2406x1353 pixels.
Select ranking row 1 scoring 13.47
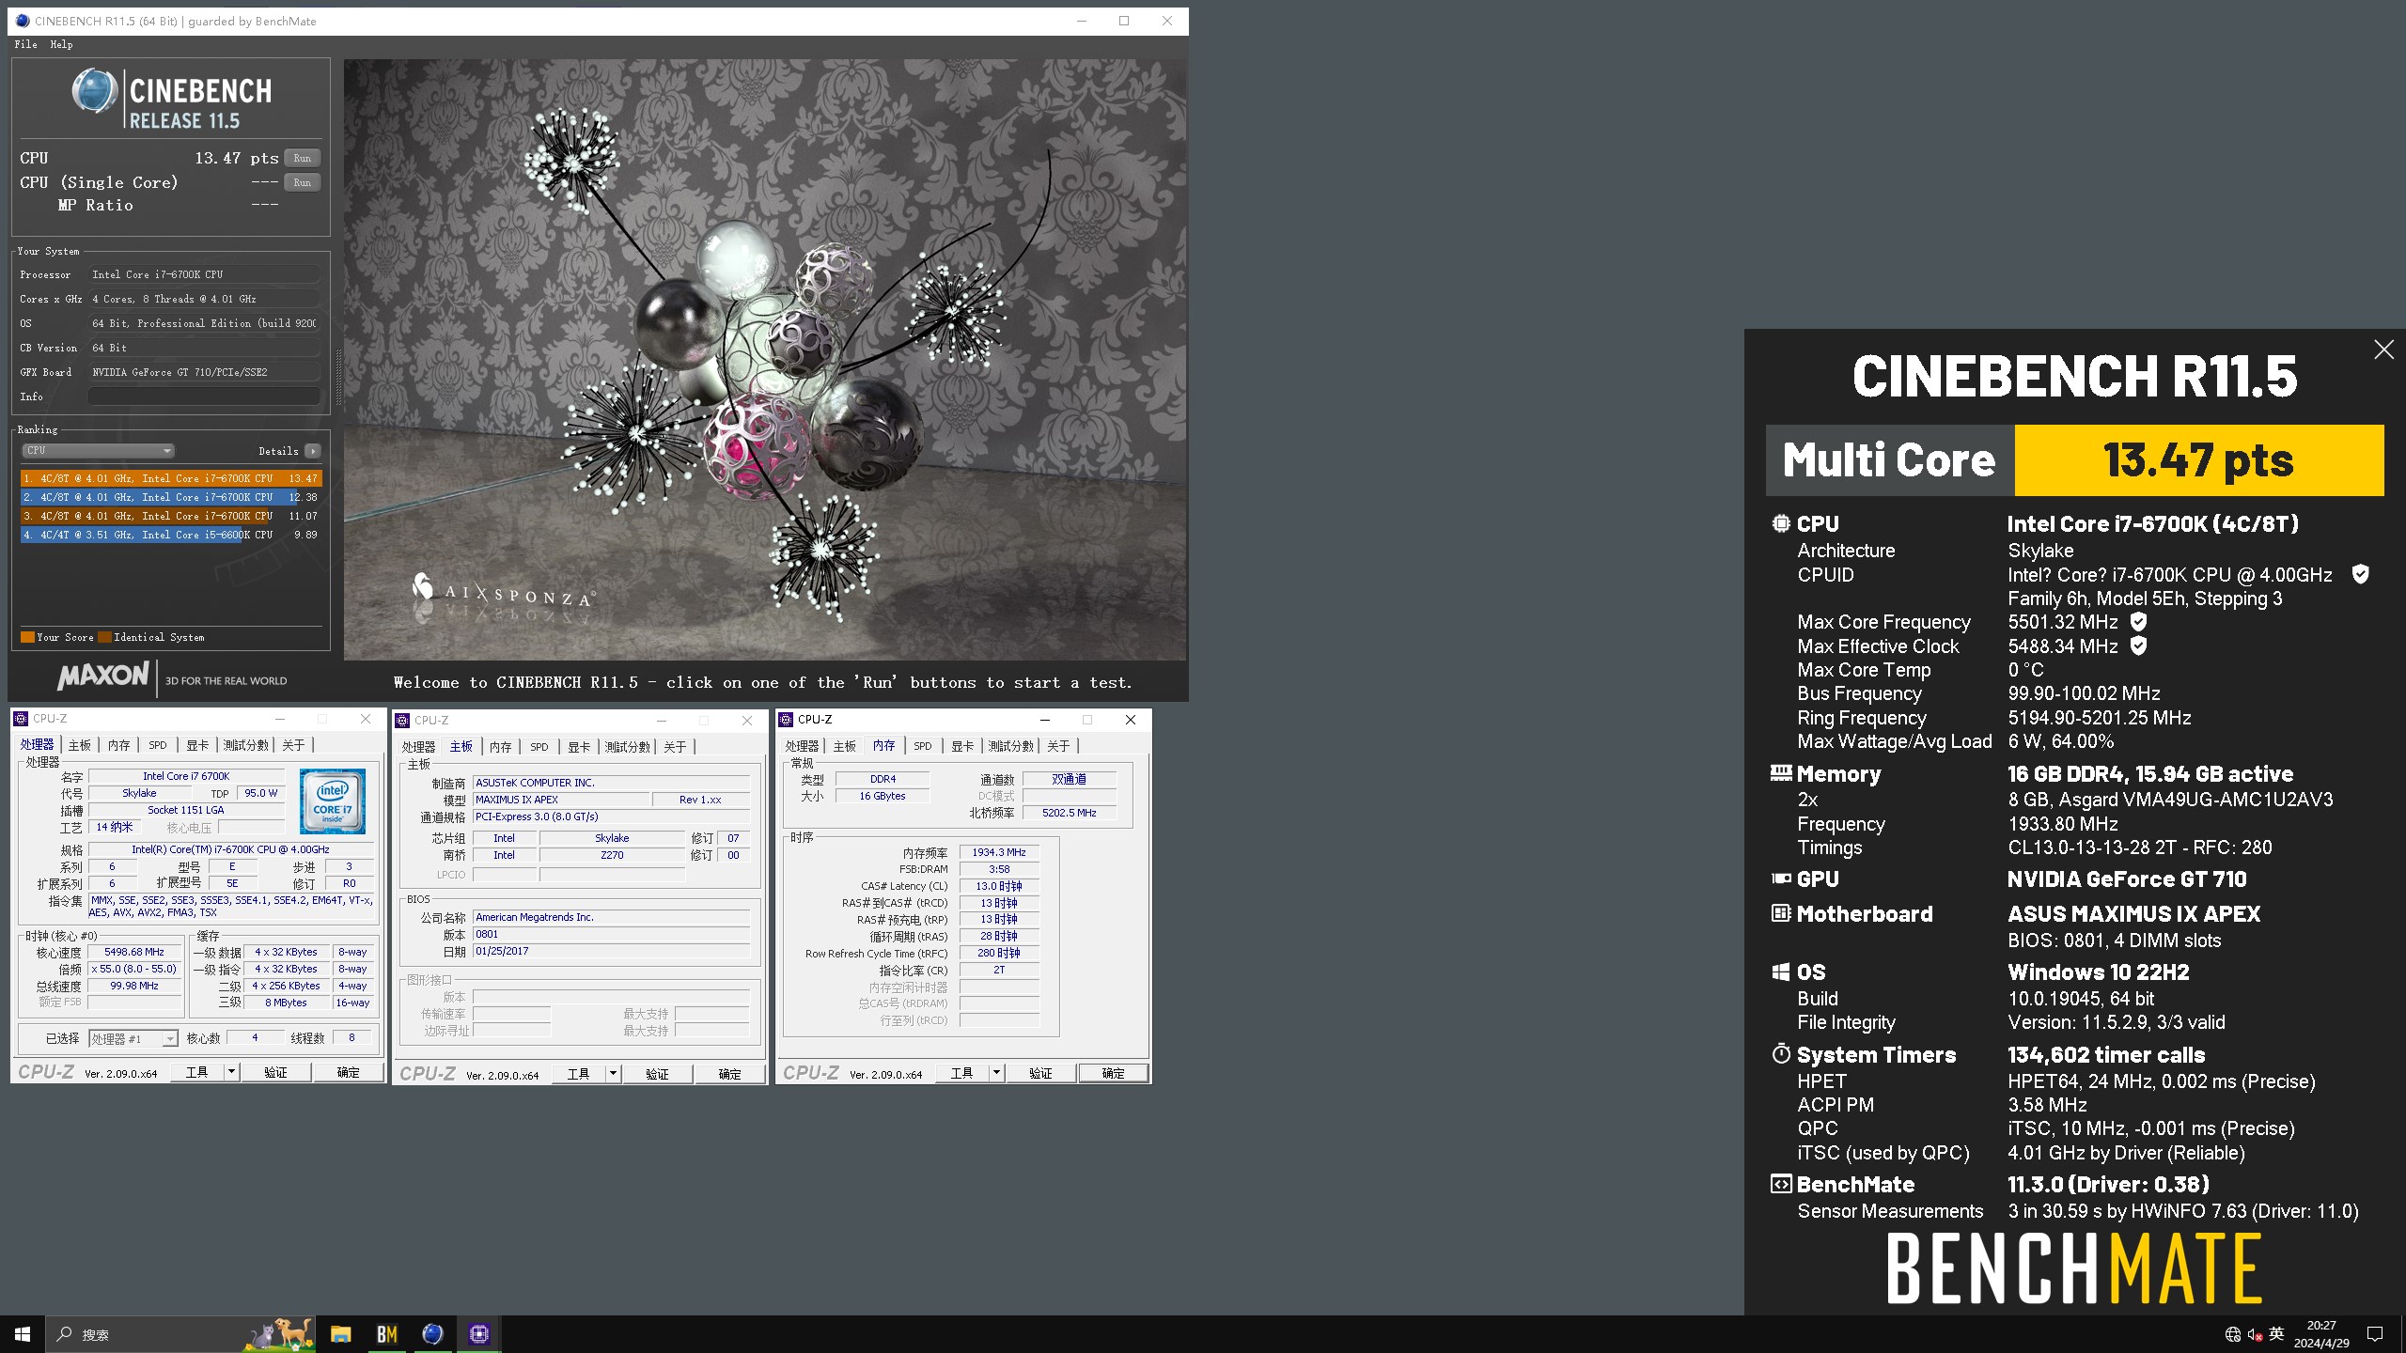pos(170,478)
